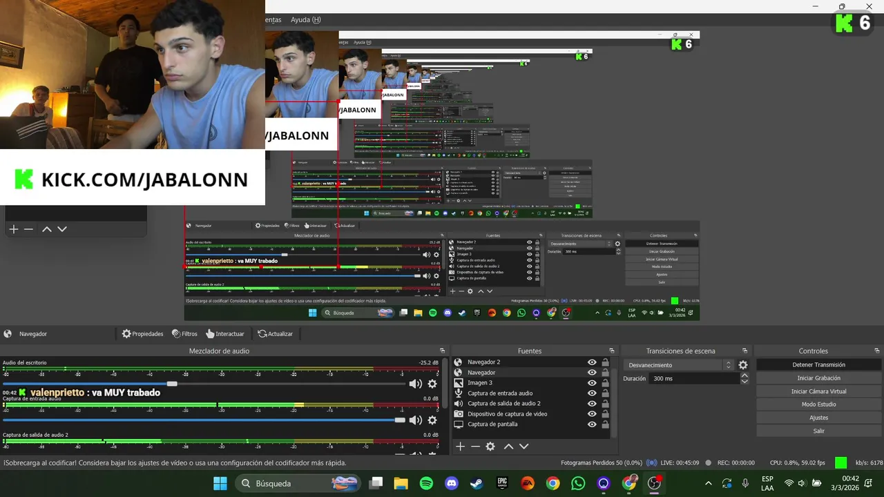This screenshot has width=884, height=497.
Task: Toggle visibility of Captura de entrada audio
Action: point(592,393)
